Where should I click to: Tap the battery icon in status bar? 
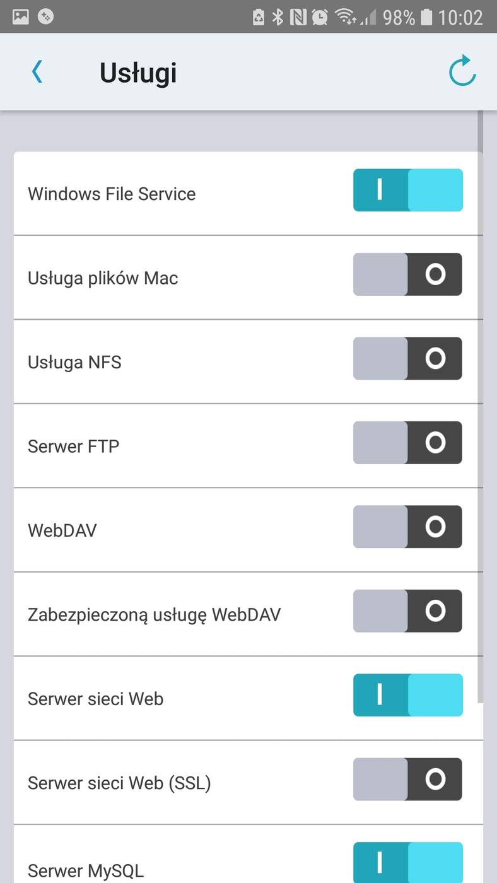[427, 17]
